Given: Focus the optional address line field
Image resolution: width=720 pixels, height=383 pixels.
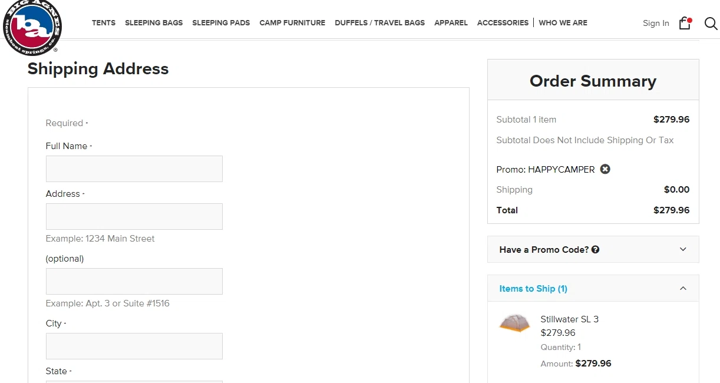Looking at the screenshot, I should coord(134,281).
